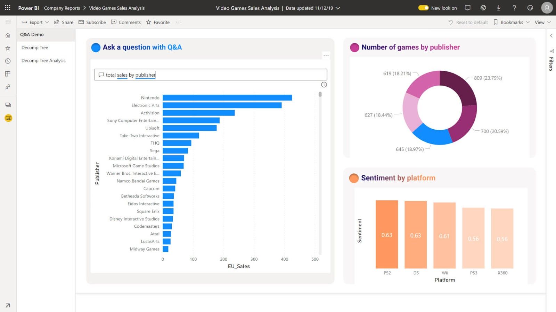Click the Home icon in left sidebar
556x312 pixels.
click(x=8, y=35)
